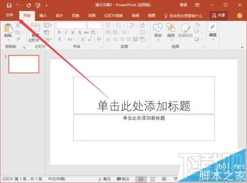This screenshot has width=247, height=183.
Task: Click the 告诉我你想要做什么 search box
Action: pos(183,16)
